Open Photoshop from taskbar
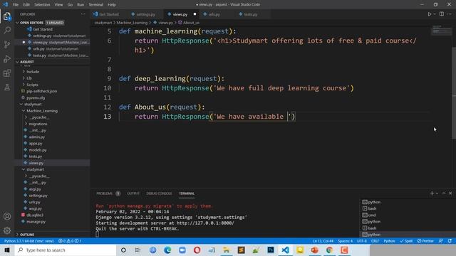The height and width of the screenshot is (256, 456). [271, 250]
